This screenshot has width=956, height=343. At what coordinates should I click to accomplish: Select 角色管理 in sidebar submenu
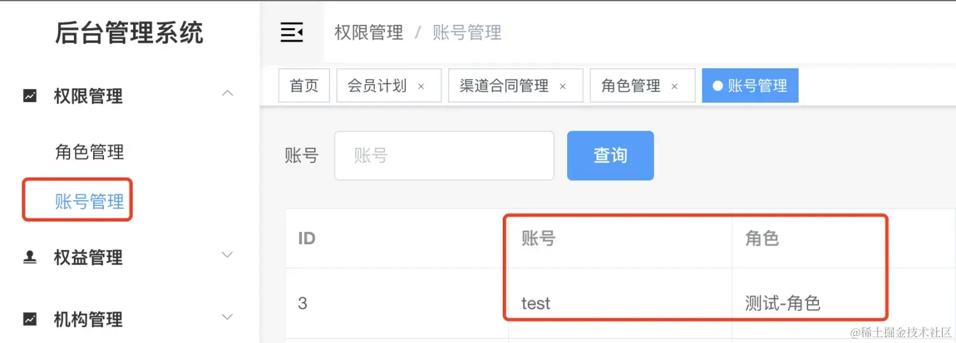pyautogui.click(x=90, y=152)
